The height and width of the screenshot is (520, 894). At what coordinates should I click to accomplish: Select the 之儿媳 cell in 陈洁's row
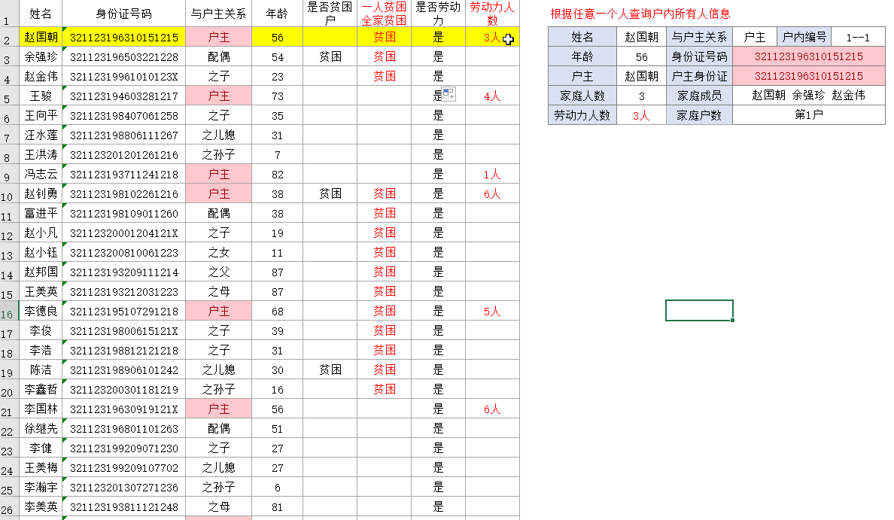[217, 369]
